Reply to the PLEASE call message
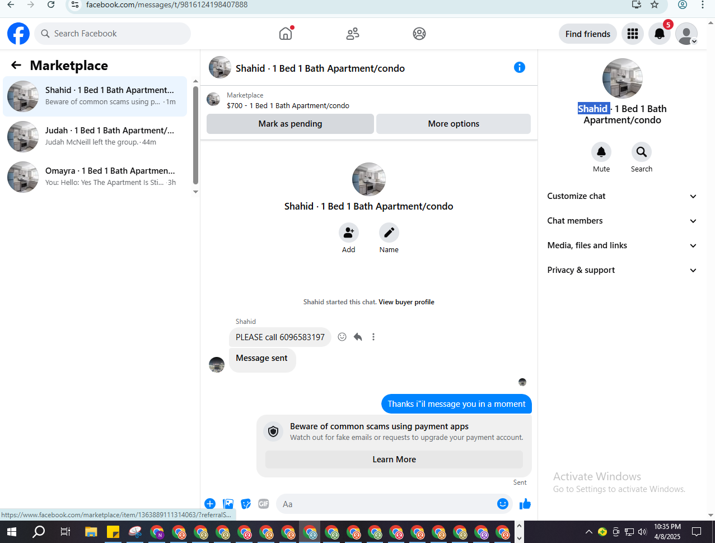The height and width of the screenshot is (543, 715). point(358,337)
